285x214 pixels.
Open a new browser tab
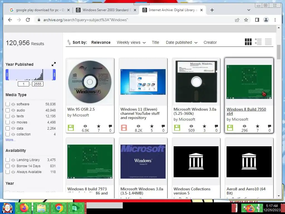[x=212, y=10]
